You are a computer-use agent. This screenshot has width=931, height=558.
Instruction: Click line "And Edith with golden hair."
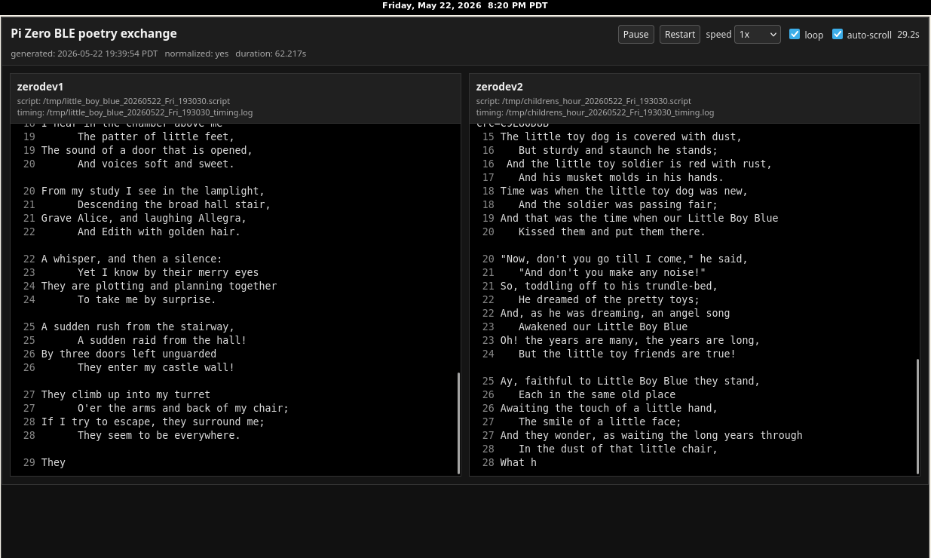click(159, 231)
